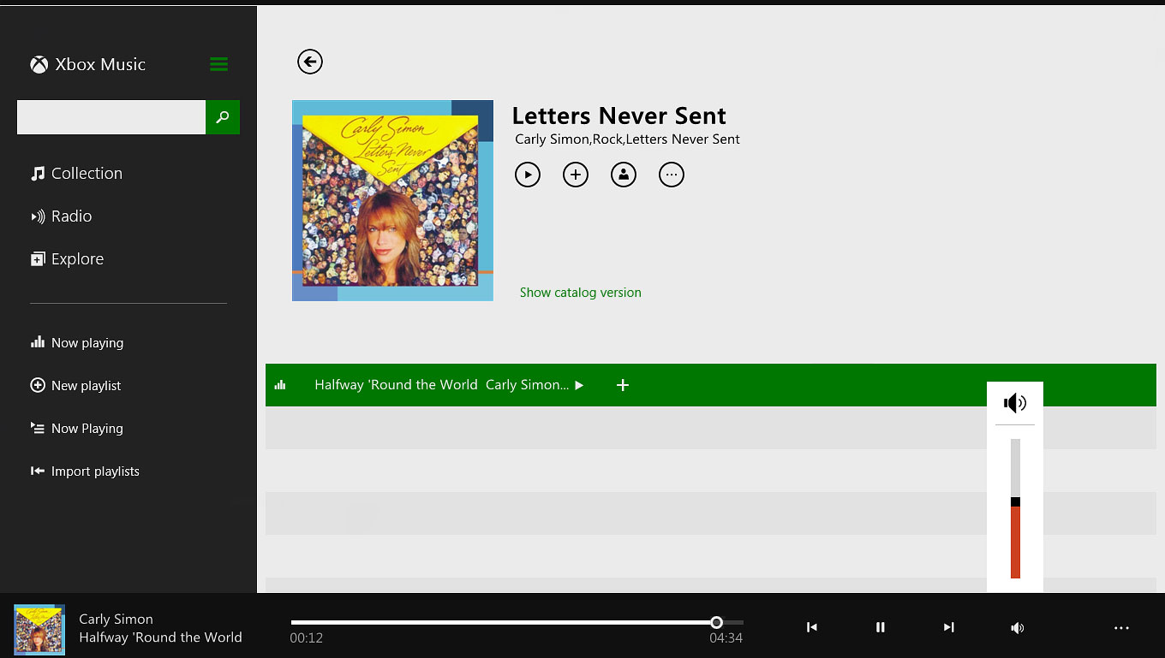Open more options ellipsis in playback bar

1121,628
